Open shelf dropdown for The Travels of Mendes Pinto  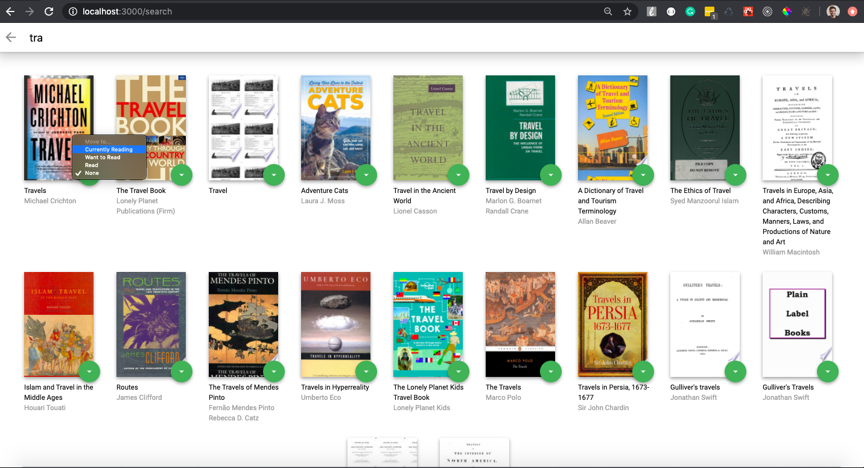(274, 372)
